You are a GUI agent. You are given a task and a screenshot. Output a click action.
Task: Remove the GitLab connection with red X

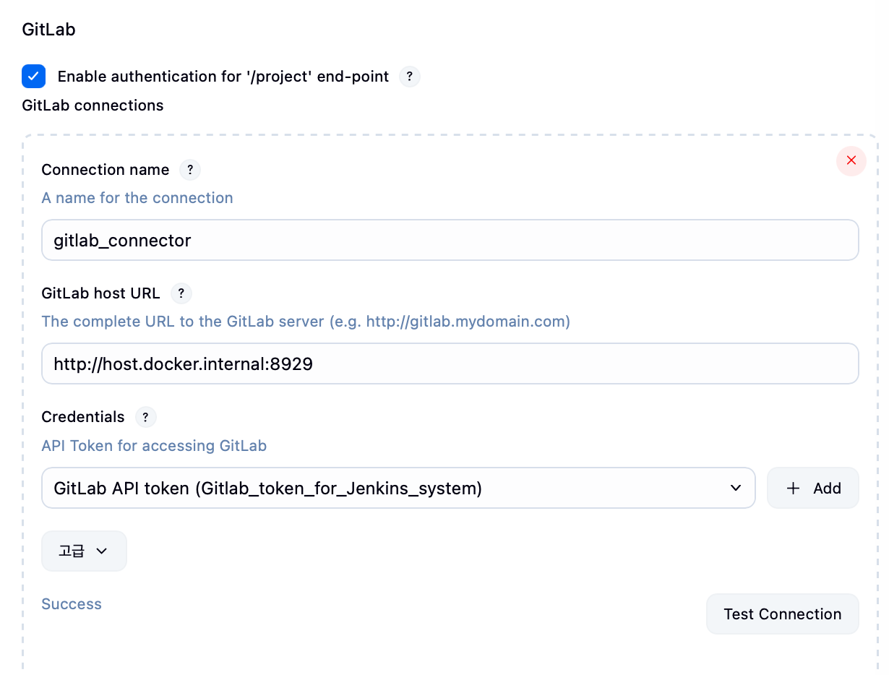(x=851, y=160)
